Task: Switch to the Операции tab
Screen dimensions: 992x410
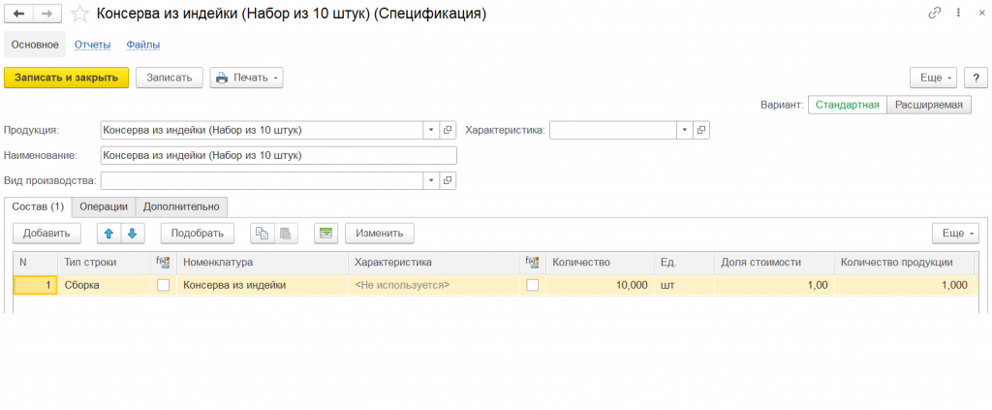Action: tap(104, 206)
